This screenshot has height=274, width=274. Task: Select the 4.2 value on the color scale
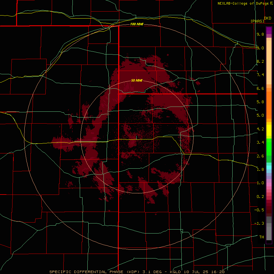point(260,129)
